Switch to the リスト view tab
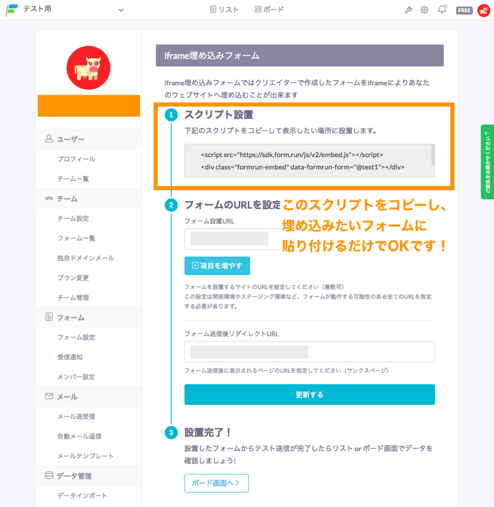The image size is (494, 507). coord(224,10)
